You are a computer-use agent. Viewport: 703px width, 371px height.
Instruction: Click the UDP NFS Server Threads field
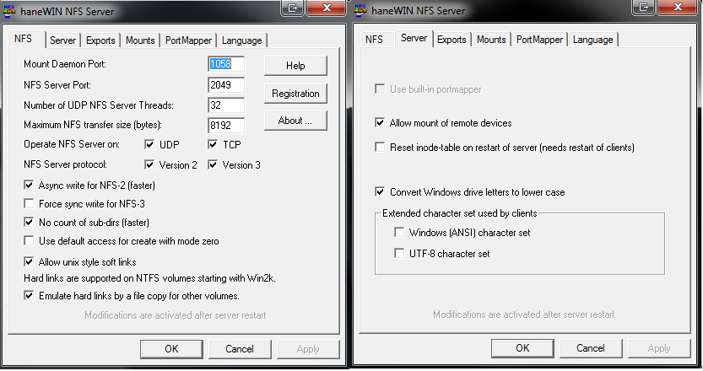pyautogui.click(x=226, y=105)
